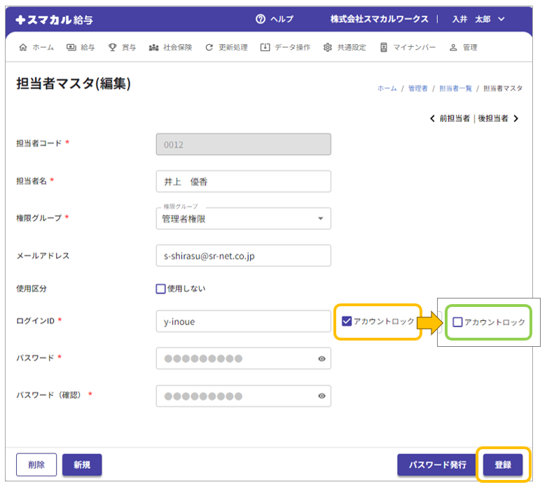
Task: Click the メールアドレス input field
Action: (x=243, y=256)
